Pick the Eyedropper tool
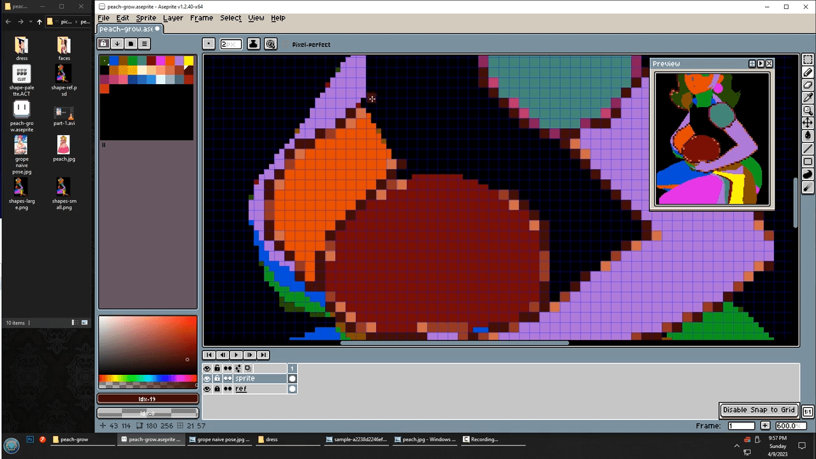Viewport: 816px width, 459px height. tap(808, 98)
